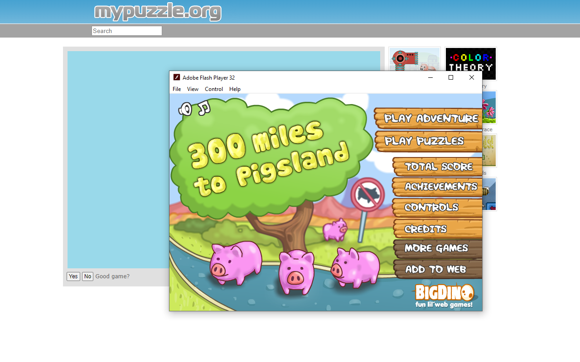Open the Flash Player Control menu
The width and height of the screenshot is (580, 362).
pyautogui.click(x=214, y=89)
